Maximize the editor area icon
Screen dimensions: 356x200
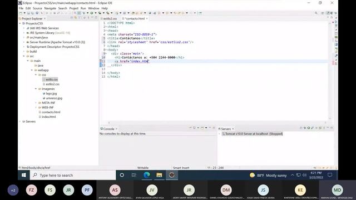click(x=332, y=17)
